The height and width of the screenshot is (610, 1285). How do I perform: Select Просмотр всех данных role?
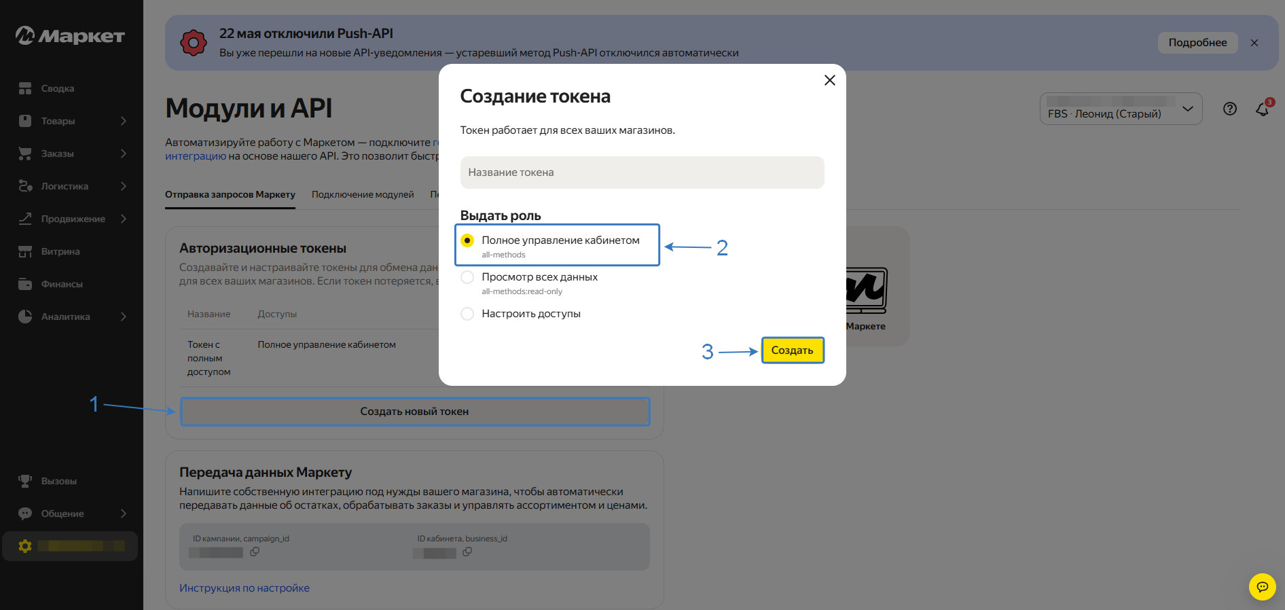click(x=467, y=277)
